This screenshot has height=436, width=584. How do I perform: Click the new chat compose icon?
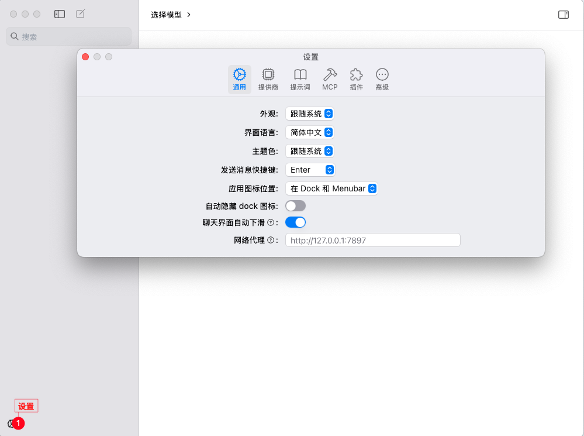pos(81,14)
